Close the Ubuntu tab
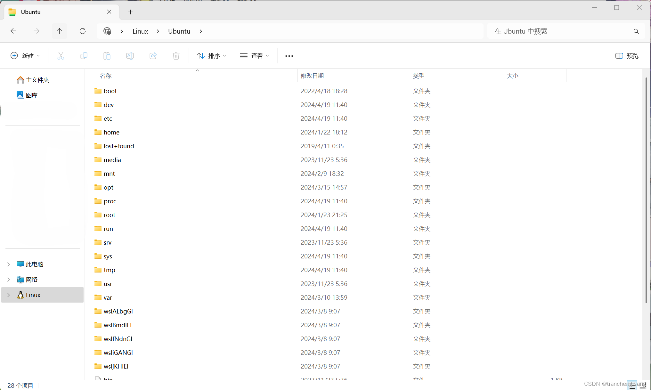The width and height of the screenshot is (651, 390). [x=109, y=12]
